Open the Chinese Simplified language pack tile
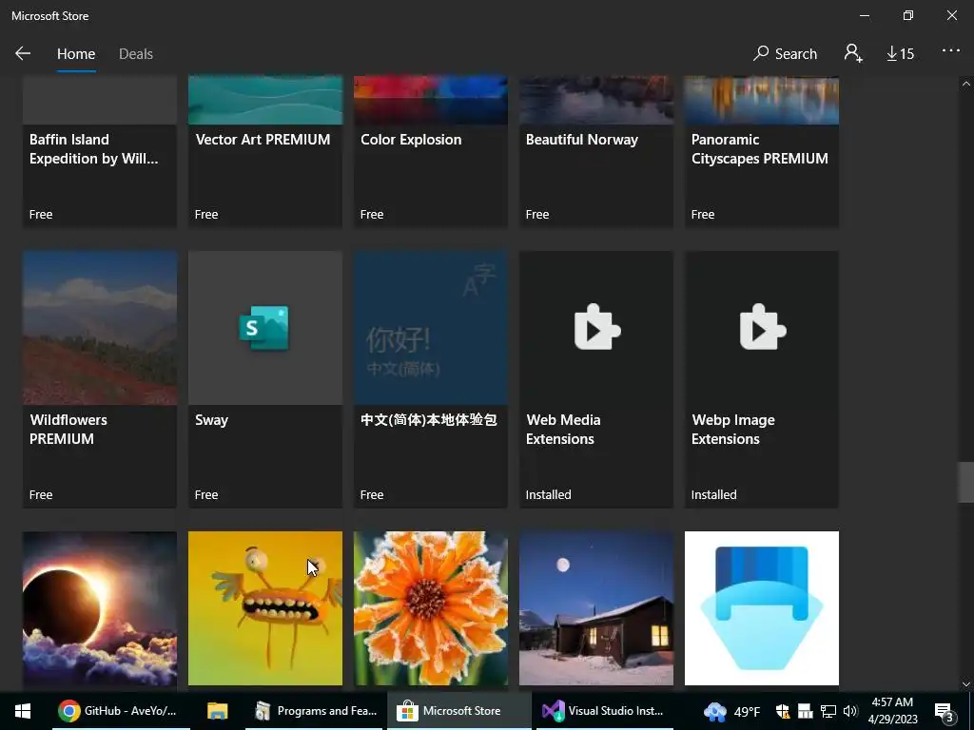 (x=431, y=379)
